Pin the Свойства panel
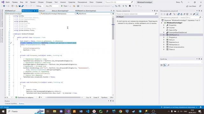 pyautogui.click(x=199, y=59)
